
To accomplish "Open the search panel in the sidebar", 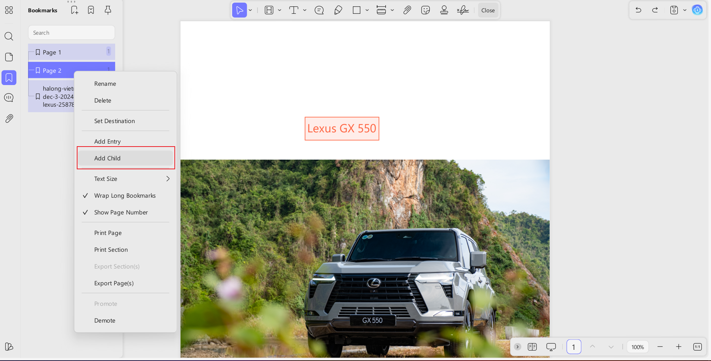I will point(9,36).
